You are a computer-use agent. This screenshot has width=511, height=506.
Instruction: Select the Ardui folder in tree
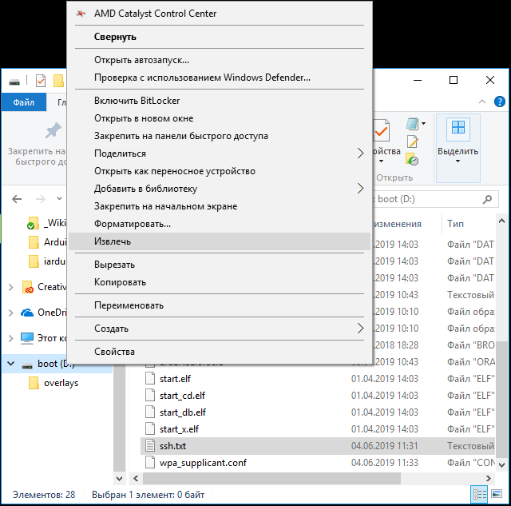coord(55,242)
